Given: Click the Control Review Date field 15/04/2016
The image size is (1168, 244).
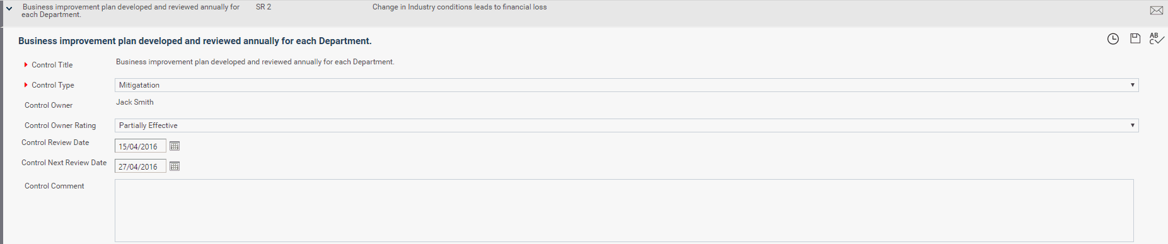Looking at the screenshot, I should tap(141, 146).
